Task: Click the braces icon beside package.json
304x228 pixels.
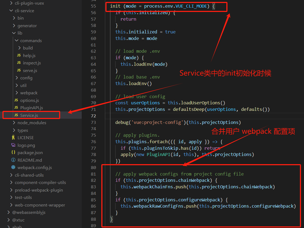Action: [13, 152]
